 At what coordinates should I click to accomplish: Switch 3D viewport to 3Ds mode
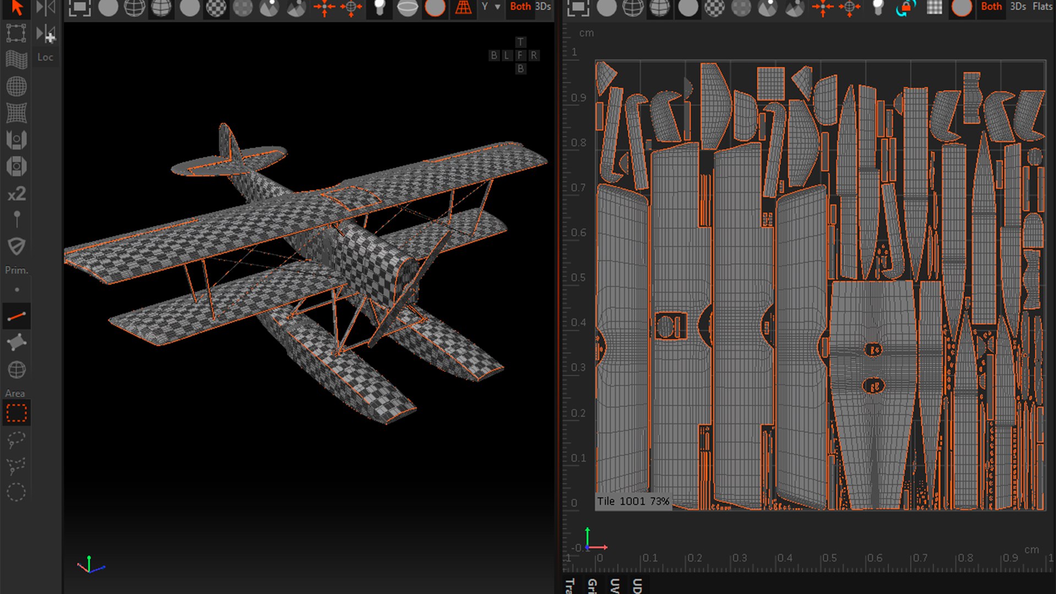click(x=543, y=7)
